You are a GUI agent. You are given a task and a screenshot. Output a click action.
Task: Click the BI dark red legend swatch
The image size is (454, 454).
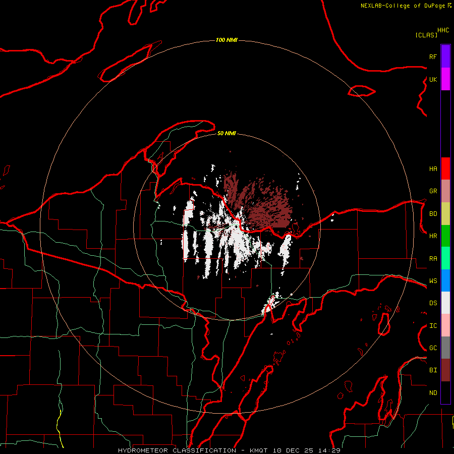[445, 370]
